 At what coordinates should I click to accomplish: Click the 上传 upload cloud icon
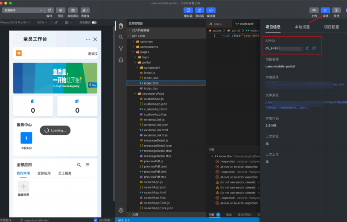point(314,10)
